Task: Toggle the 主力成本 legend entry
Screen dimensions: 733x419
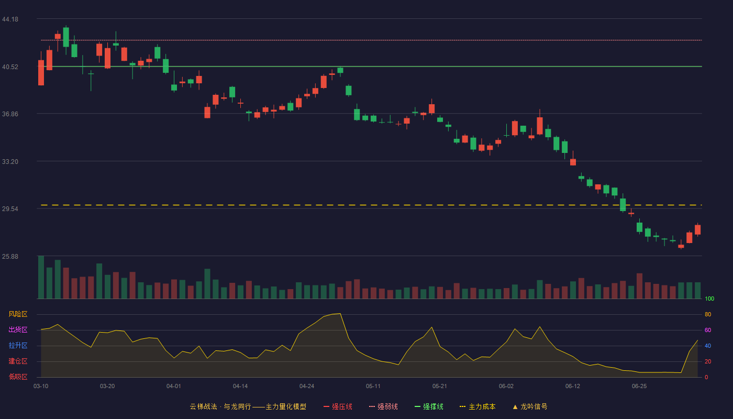Action: coord(477,406)
